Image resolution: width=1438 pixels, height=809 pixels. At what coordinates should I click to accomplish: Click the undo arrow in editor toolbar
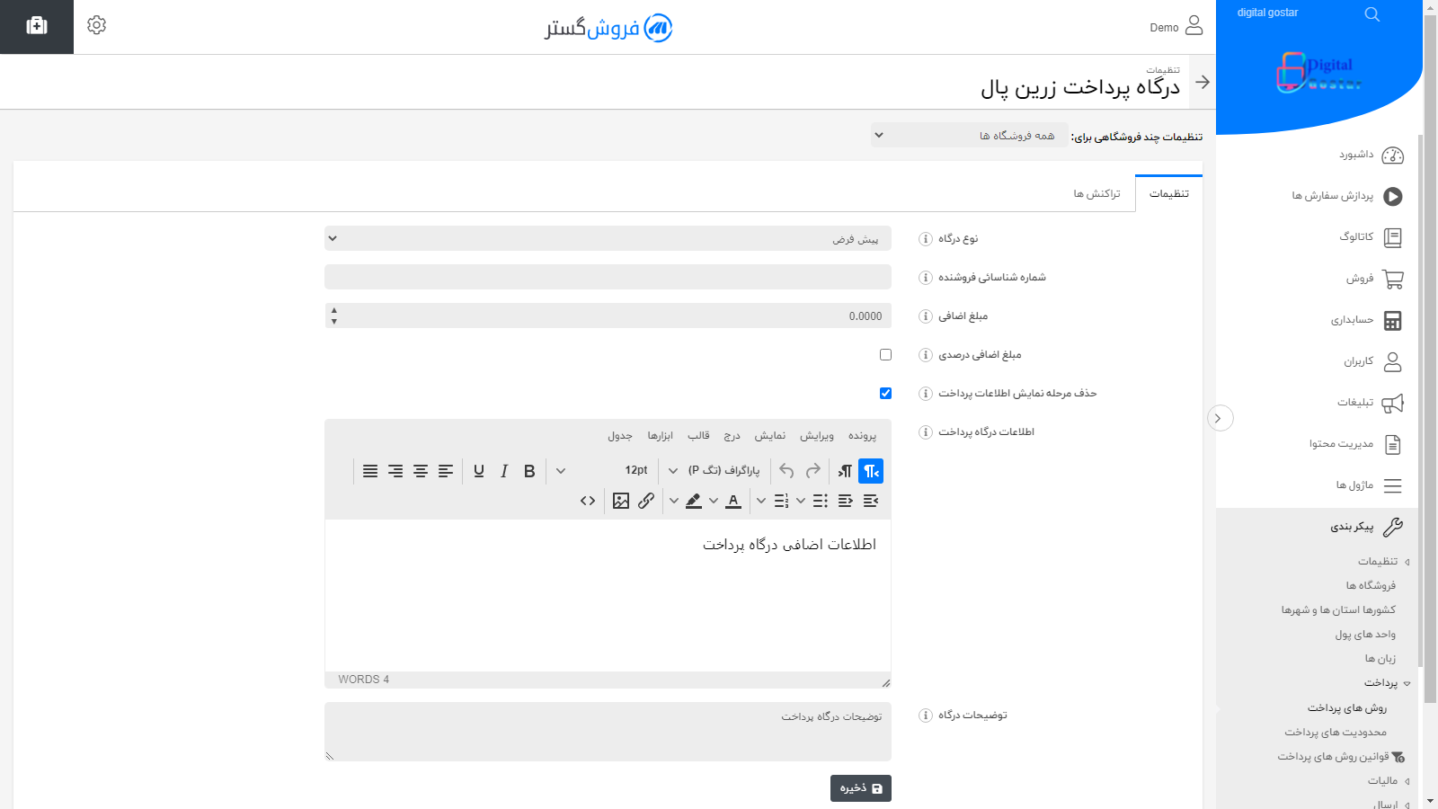787,471
